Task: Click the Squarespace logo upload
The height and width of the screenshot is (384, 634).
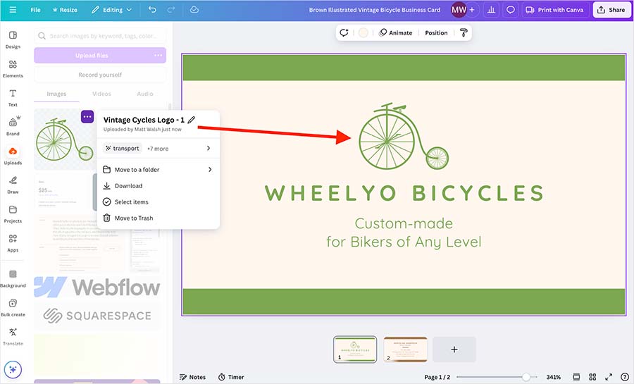Action: pyautogui.click(x=97, y=316)
